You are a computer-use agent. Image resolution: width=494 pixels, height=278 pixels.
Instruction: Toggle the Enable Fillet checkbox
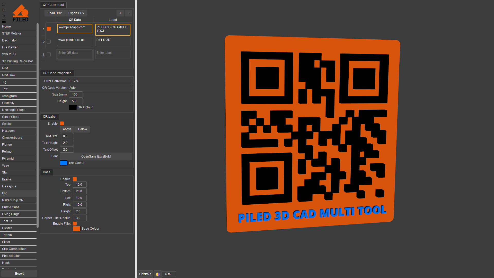(x=75, y=224)
